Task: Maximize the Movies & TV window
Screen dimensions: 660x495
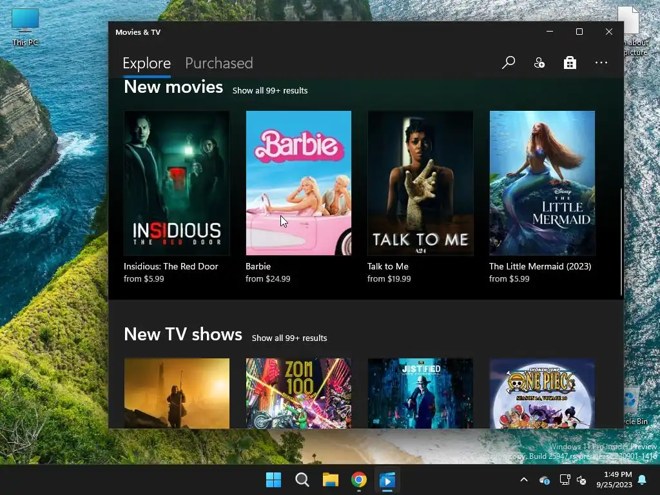Action: pos(579,32)
